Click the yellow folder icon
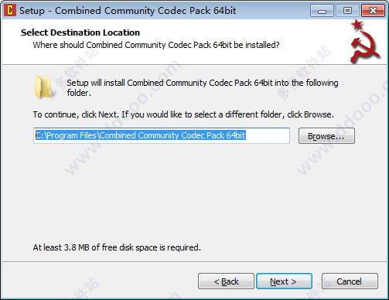Image resolution: width=389 pixels, height=300 pixels. pos(43,87)
